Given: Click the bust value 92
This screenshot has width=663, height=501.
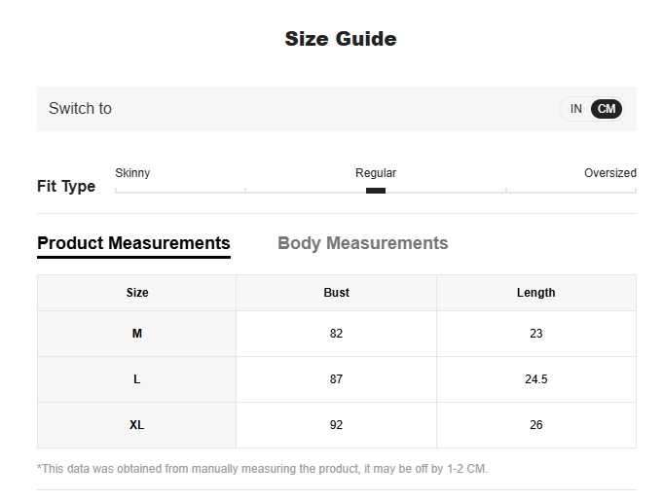Looking at the screenshot, I should 336,425.
